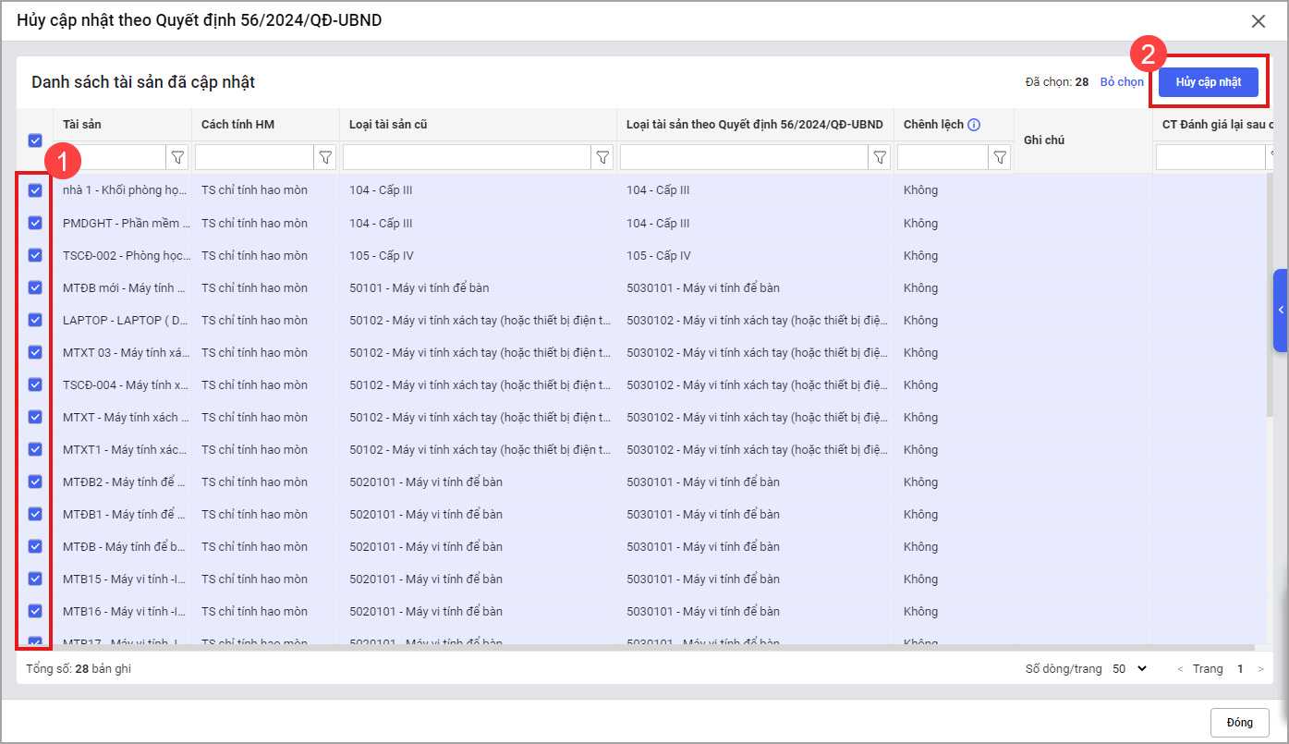Click the Hủy cập nhật button
The image size is (1289, 744).
pos(1208,82)
